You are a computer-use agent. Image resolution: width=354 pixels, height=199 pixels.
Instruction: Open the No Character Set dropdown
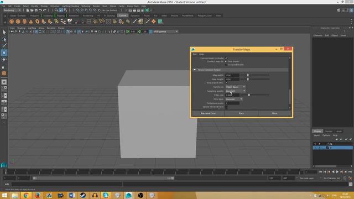click(x=332, y=178)
